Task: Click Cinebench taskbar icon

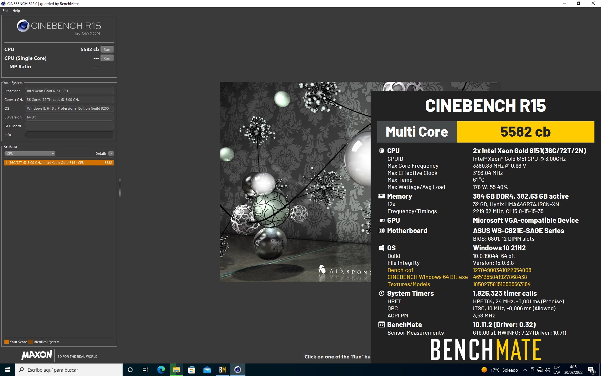Action: [x=238, y=370]
